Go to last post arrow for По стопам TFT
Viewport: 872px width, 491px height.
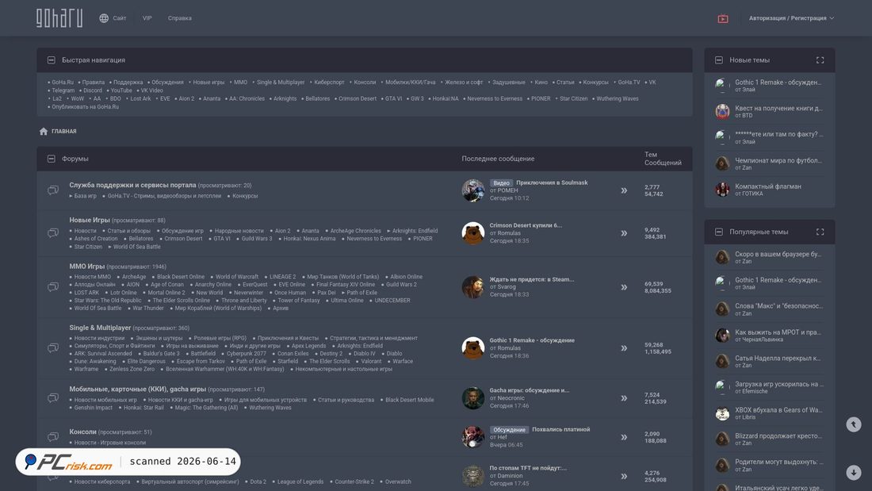624,476
